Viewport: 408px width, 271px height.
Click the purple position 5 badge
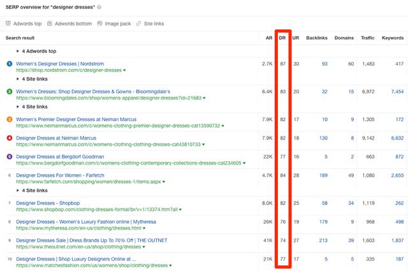(x=10, y=157)
